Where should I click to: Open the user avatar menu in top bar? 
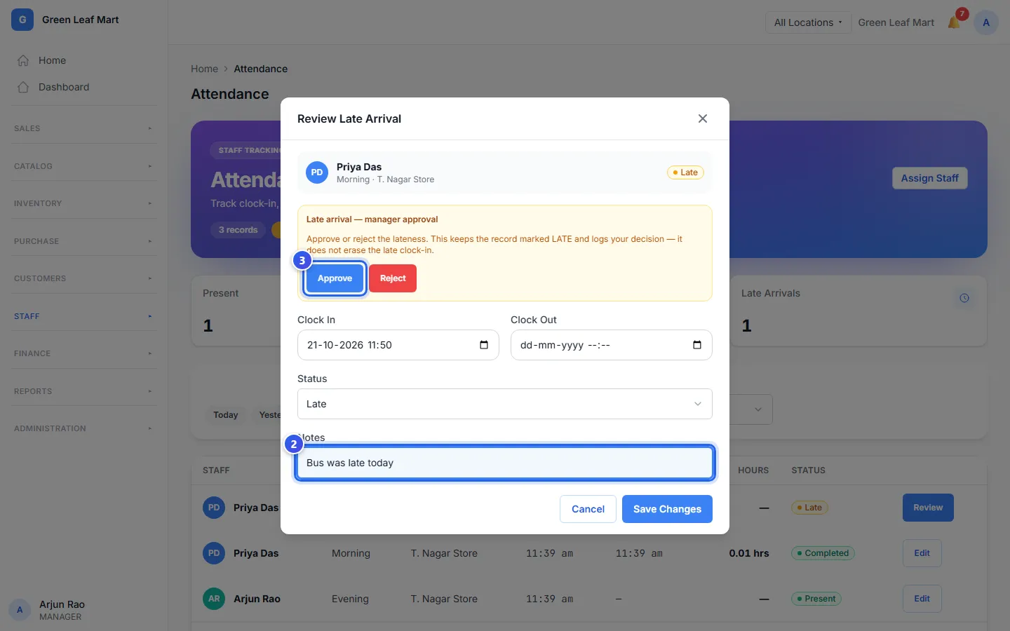[x=986, y=22]
